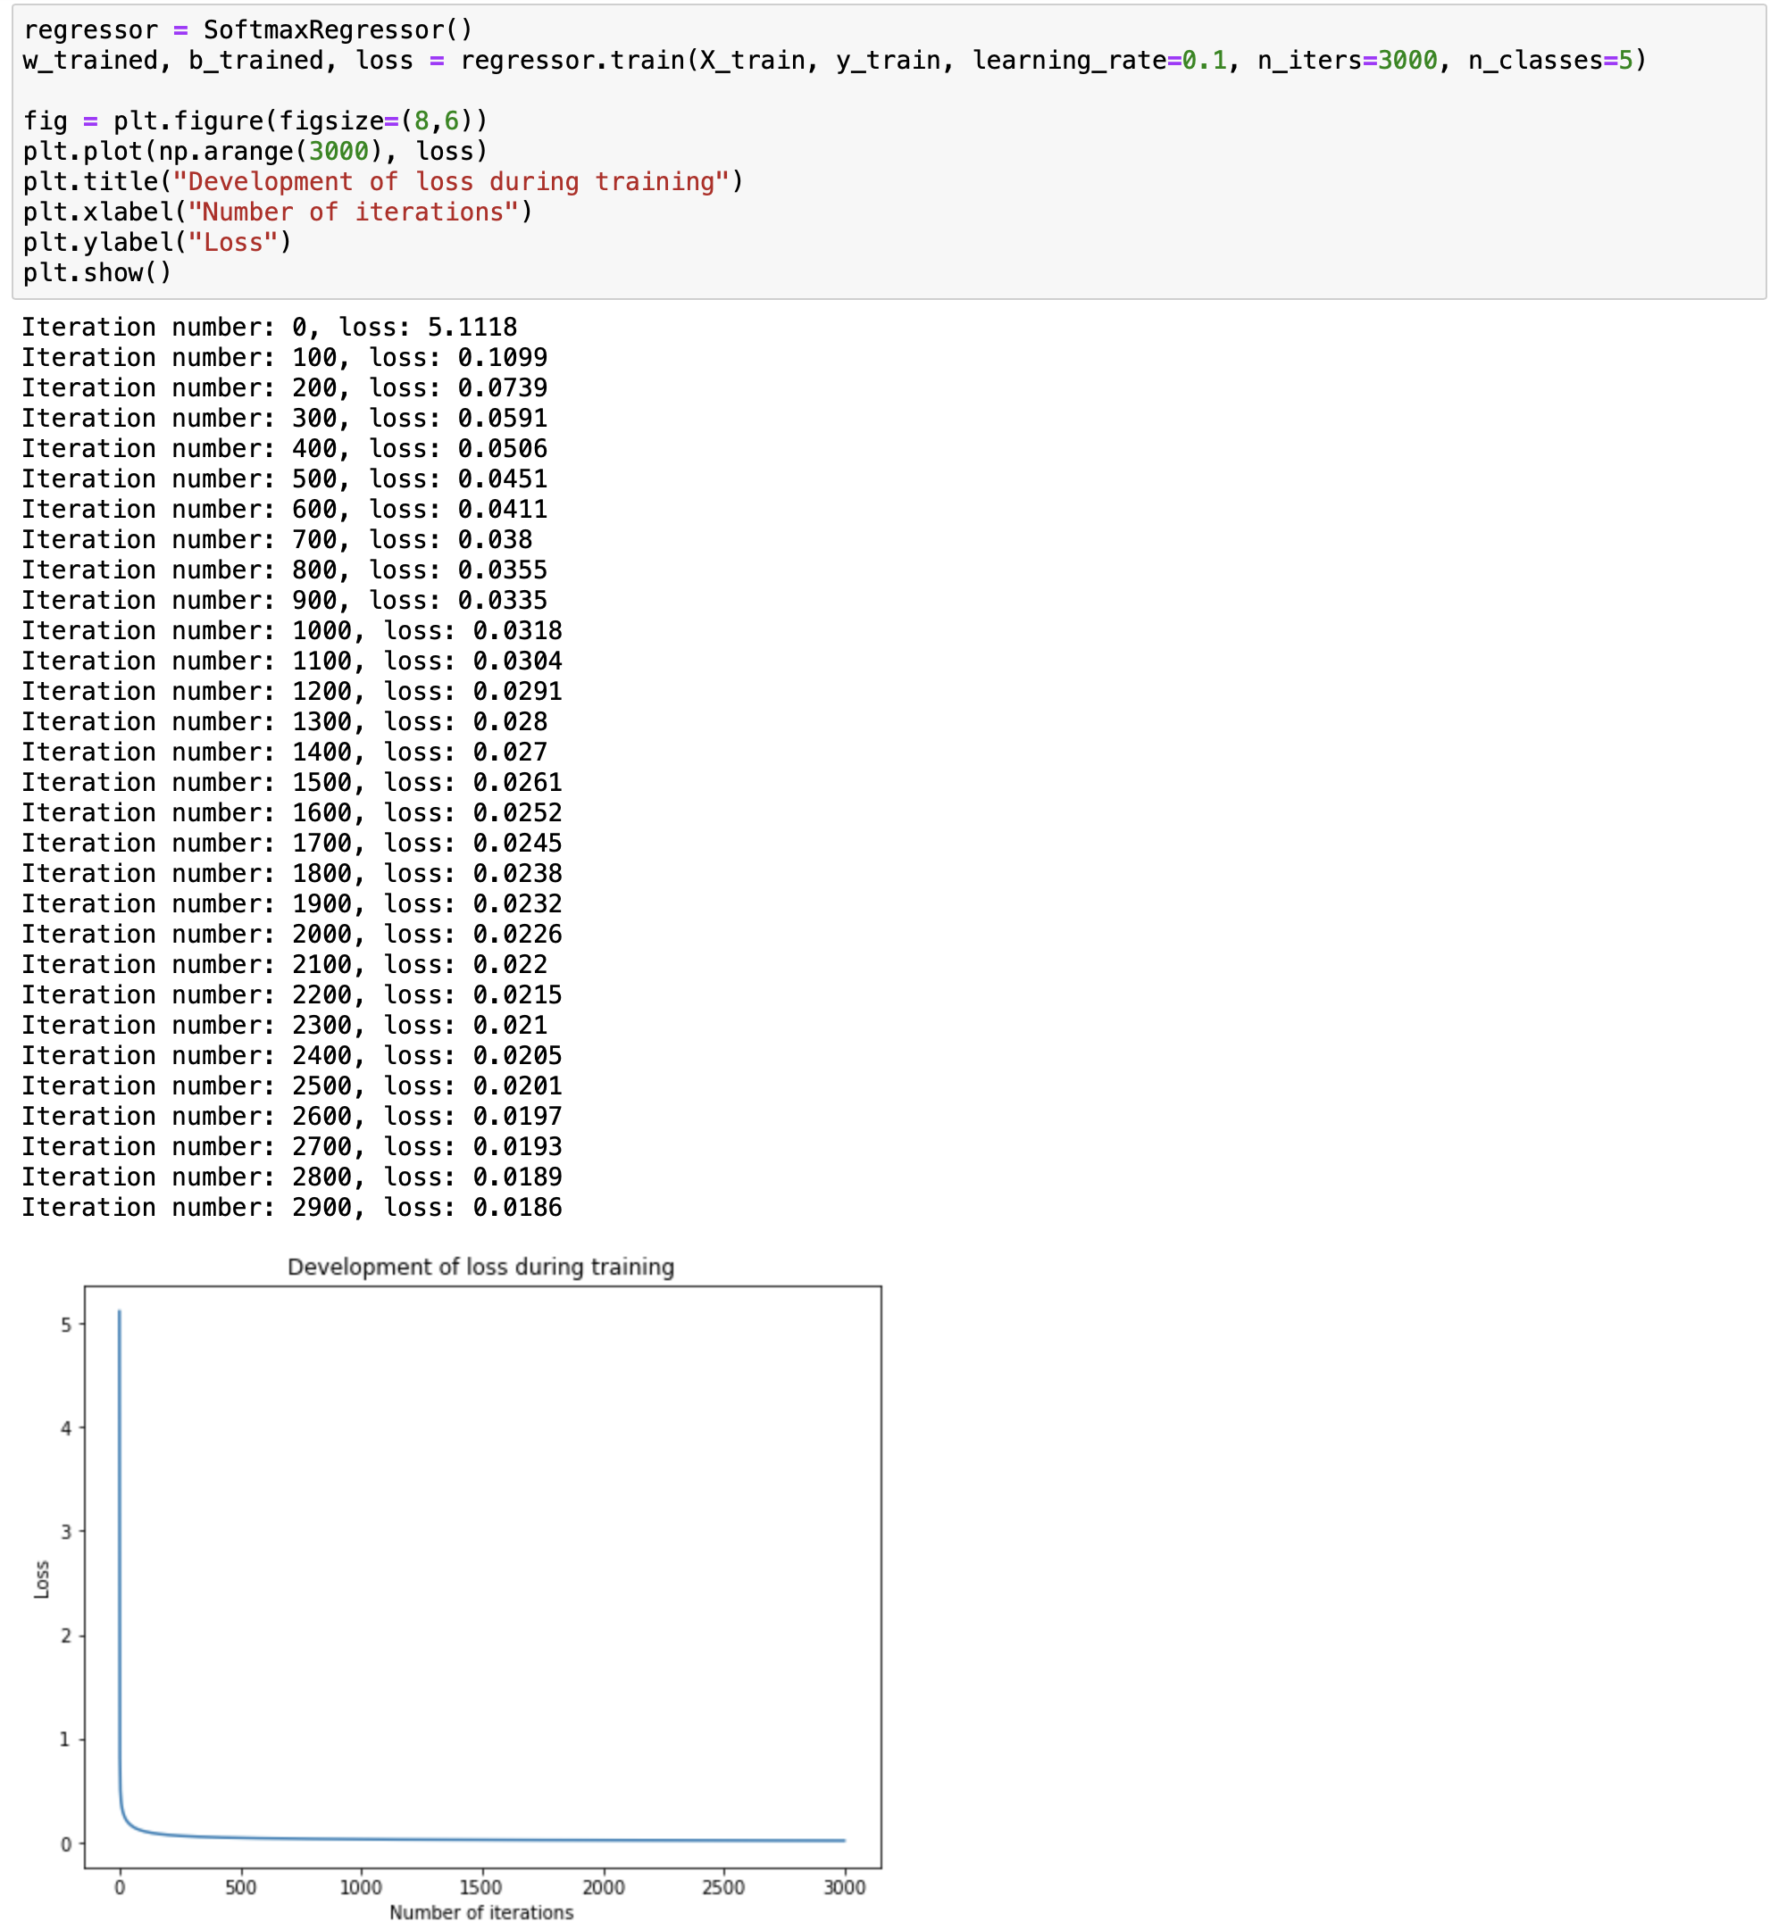Click the "Development of loss during training" string

tap(450, 182)
